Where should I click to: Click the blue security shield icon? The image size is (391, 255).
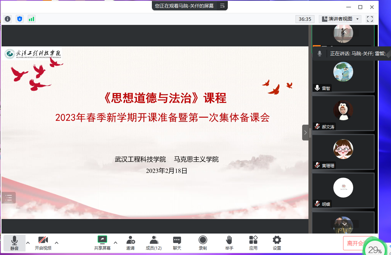tap(20, 19)
